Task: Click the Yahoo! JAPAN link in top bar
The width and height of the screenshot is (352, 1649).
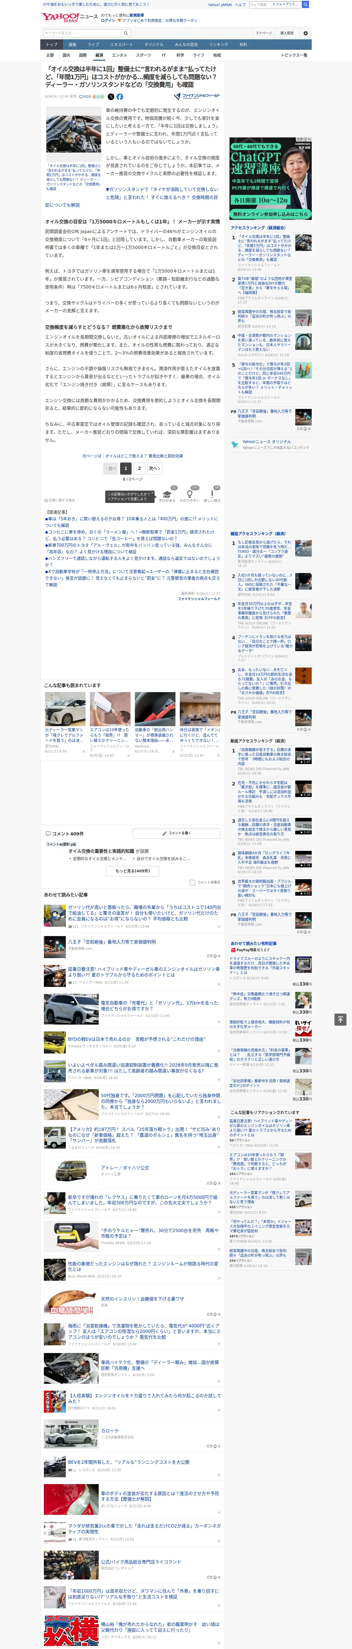Action: pos(220,4)
